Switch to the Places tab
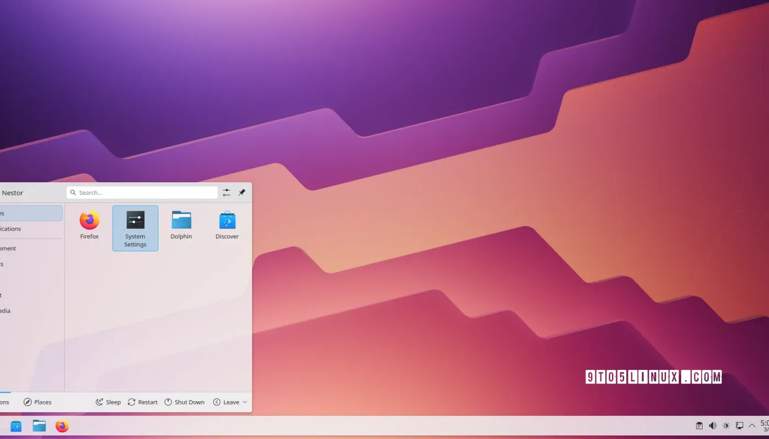769x439 pixels. coord(37,402)
